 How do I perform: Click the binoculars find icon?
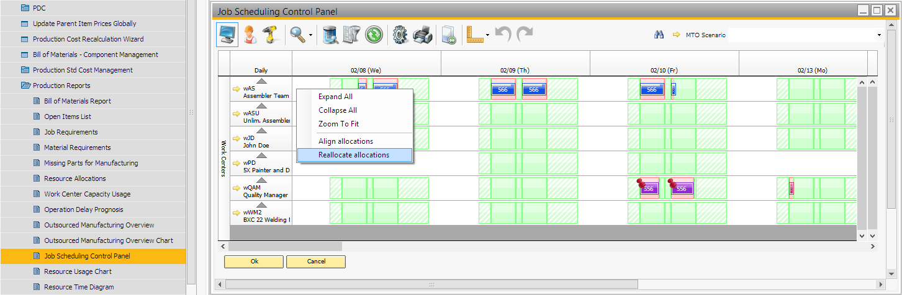pyautogui.click(x=659, y=35)
